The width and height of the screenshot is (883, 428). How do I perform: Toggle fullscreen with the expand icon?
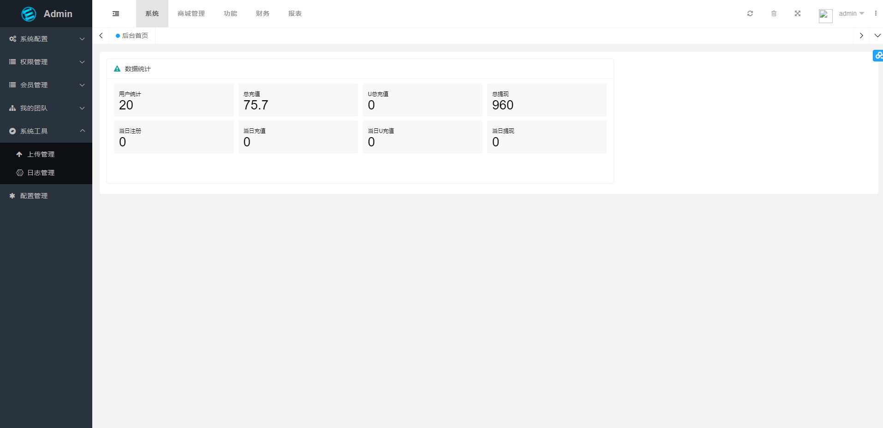(x=798, y=13)
